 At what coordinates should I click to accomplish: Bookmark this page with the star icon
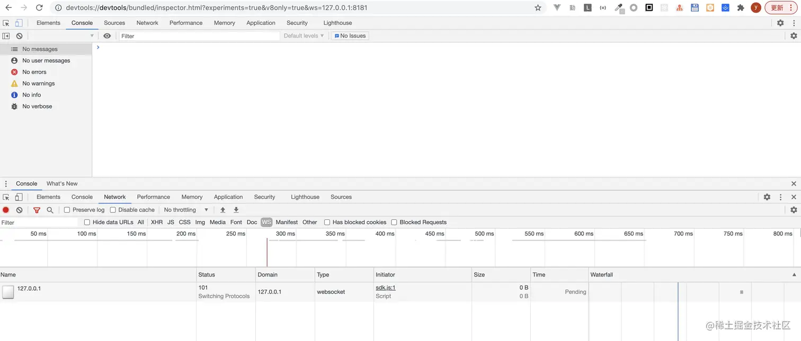click(538, 8)
